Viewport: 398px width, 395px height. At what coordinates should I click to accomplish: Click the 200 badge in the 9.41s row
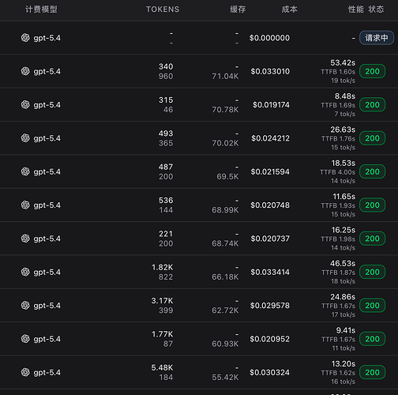coord(372,339)
